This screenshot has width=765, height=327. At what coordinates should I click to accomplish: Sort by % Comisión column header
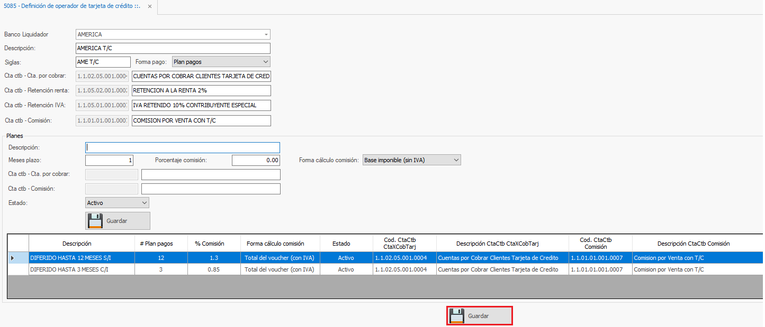coord(209,244)
